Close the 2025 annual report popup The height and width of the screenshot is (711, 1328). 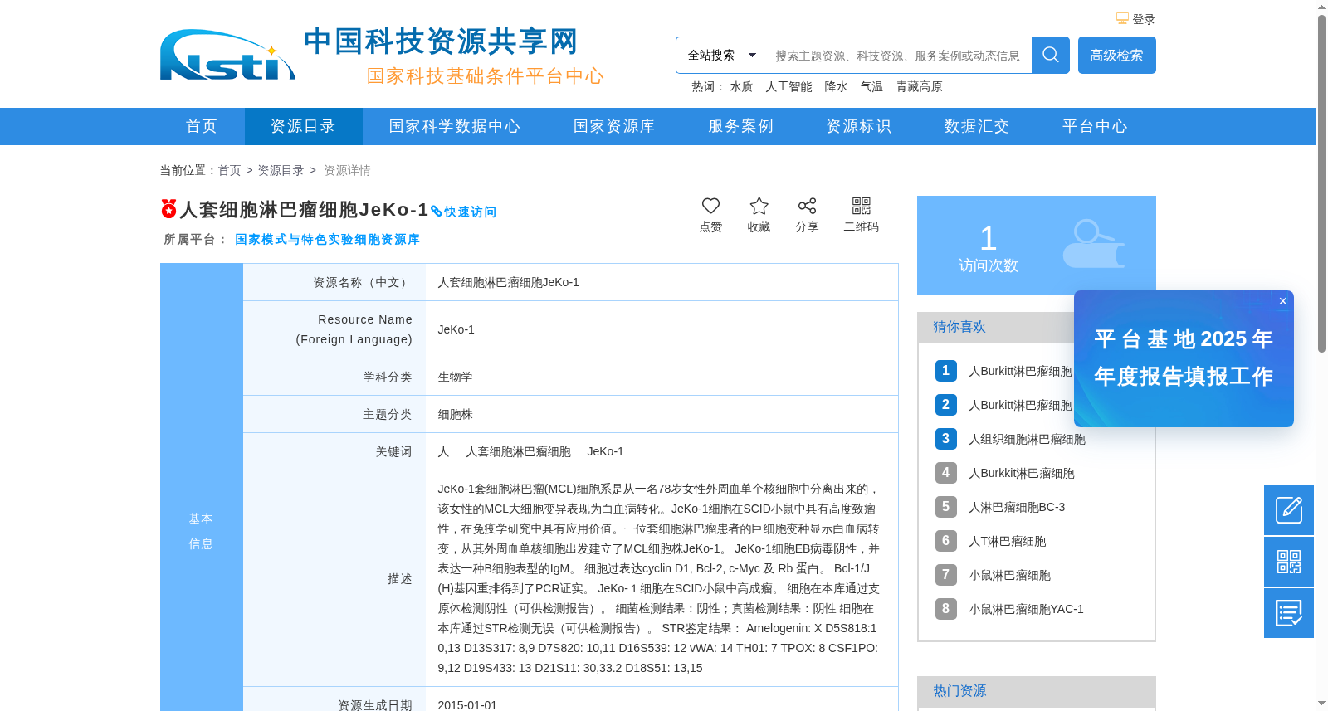[1283, 301]
